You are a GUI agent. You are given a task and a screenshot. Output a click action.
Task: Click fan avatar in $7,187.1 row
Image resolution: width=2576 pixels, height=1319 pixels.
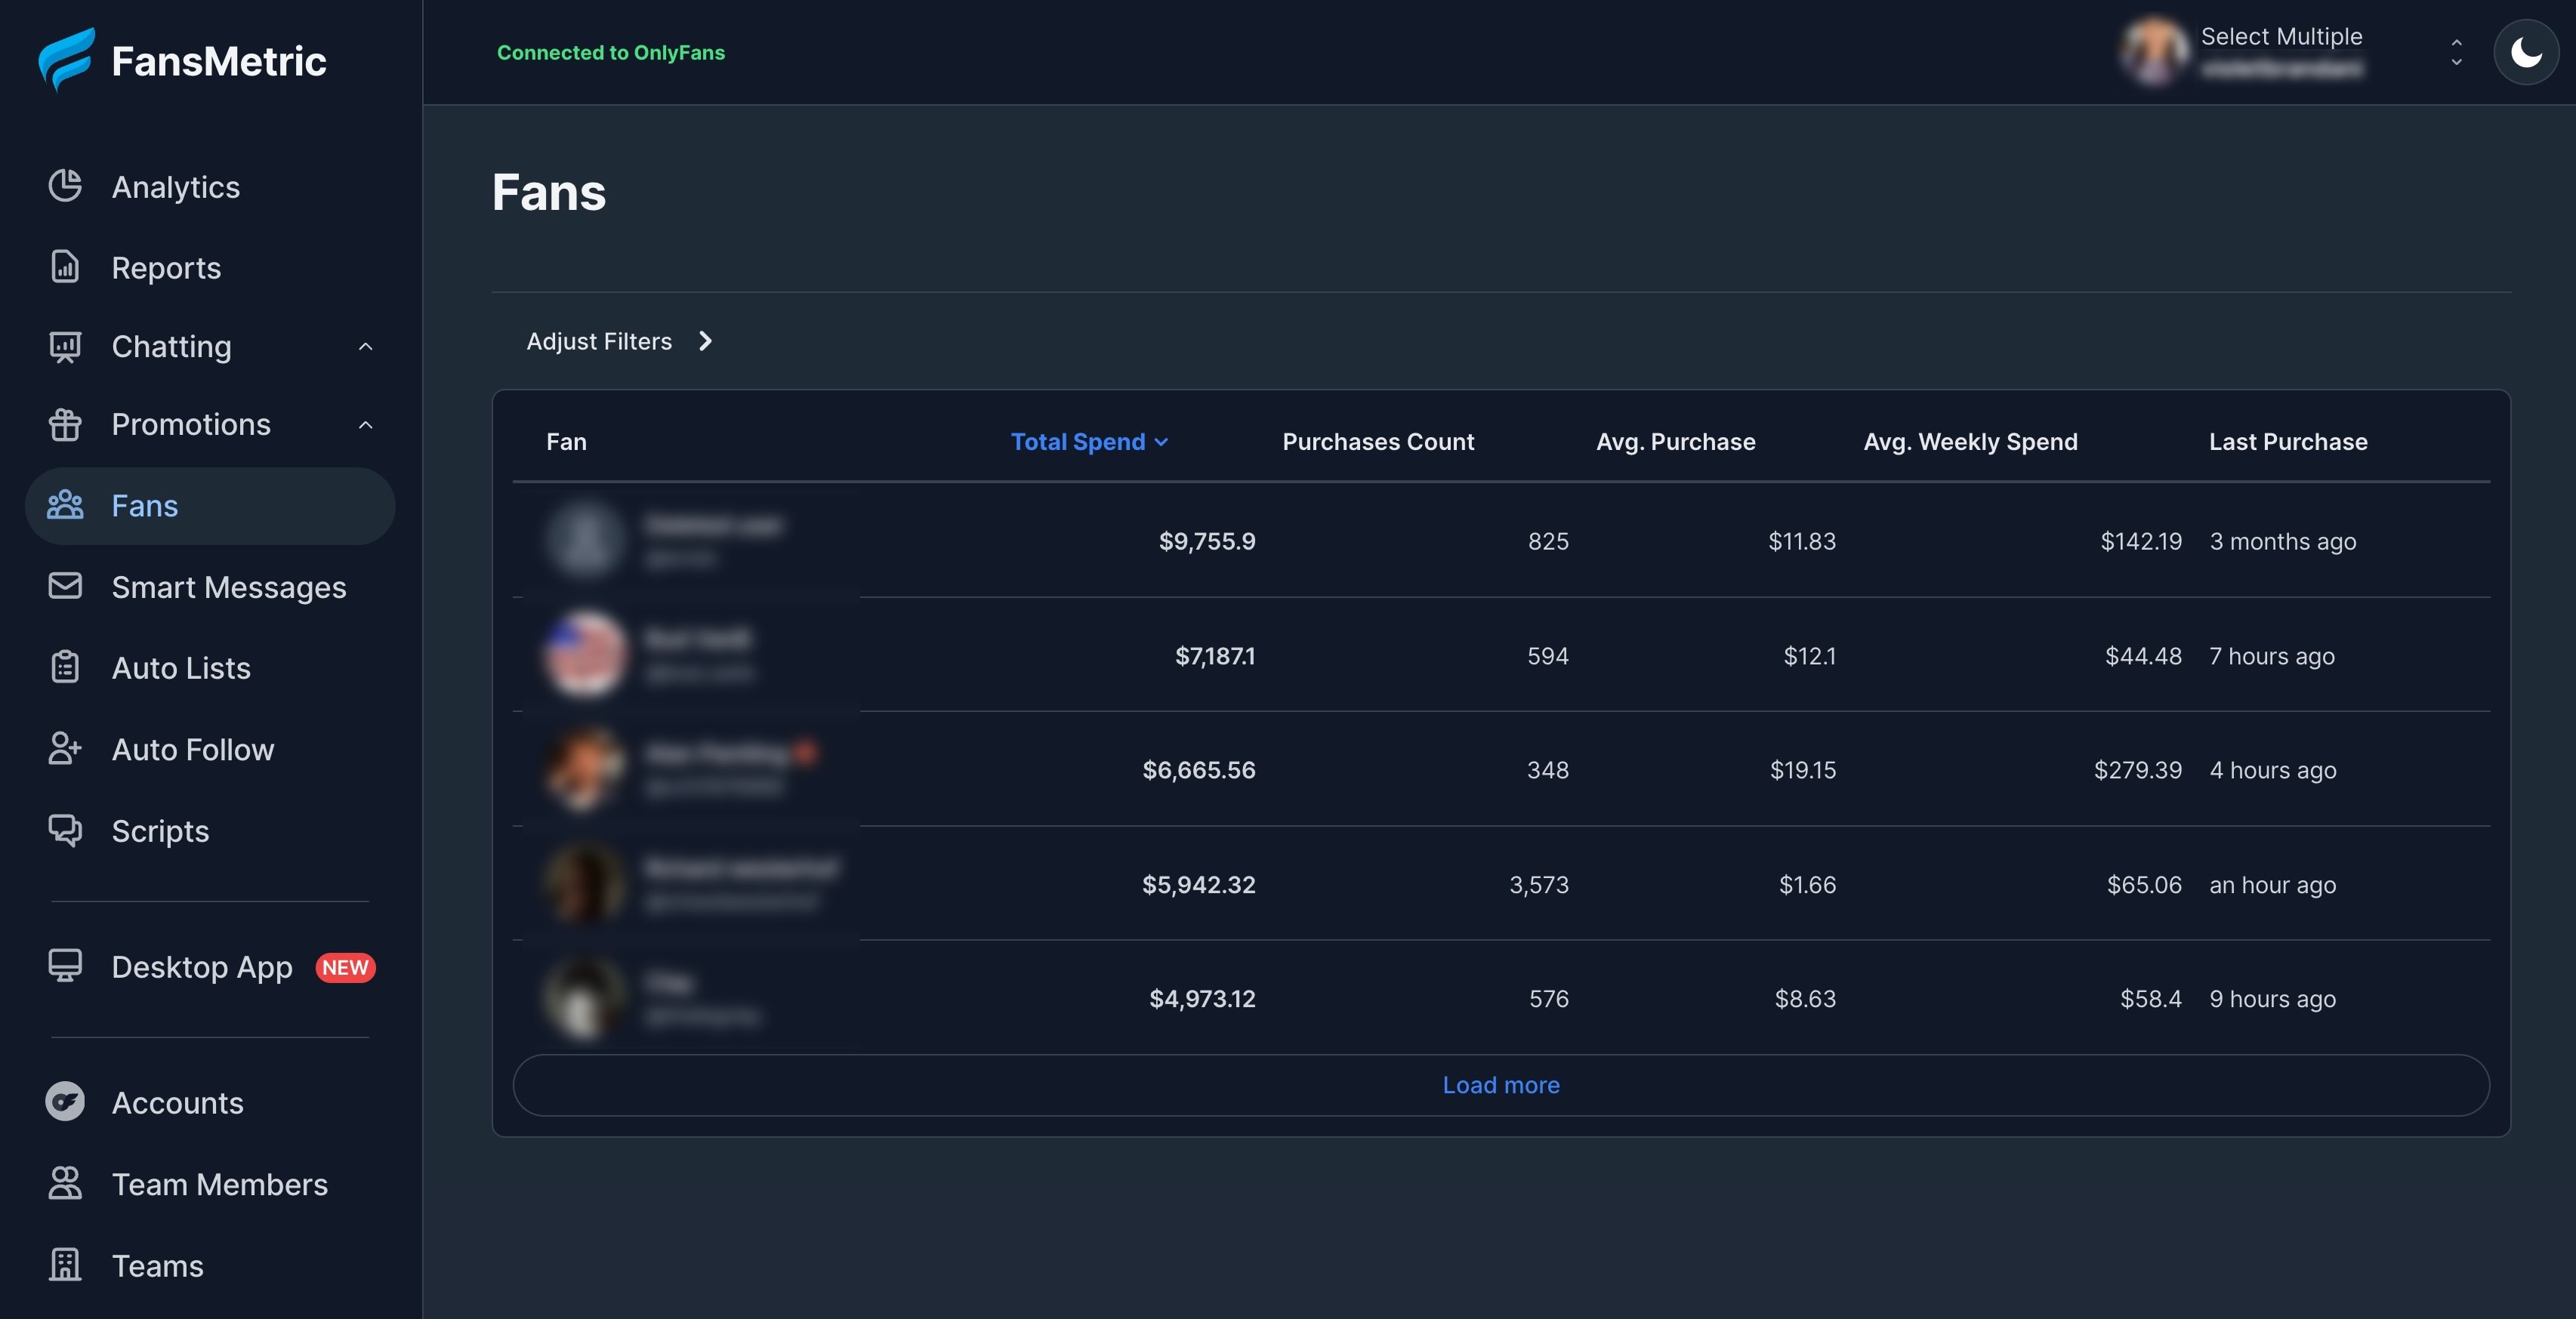coord(586,655)
